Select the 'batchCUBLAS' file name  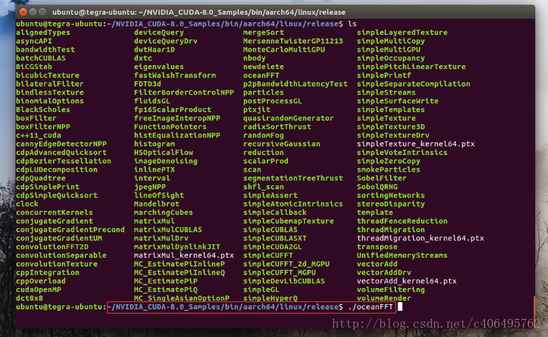click(x=41, y=58)
